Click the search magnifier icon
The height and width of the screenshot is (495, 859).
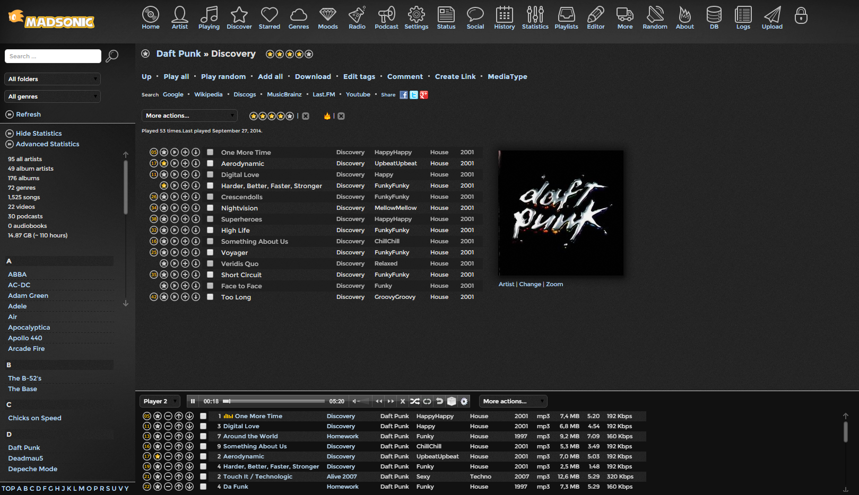(x=112, y=56)
